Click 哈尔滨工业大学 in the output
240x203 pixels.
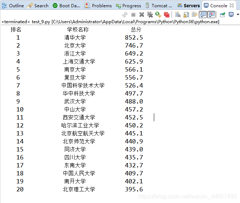(80, 125)
